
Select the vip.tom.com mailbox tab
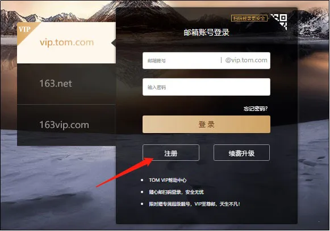66,43
